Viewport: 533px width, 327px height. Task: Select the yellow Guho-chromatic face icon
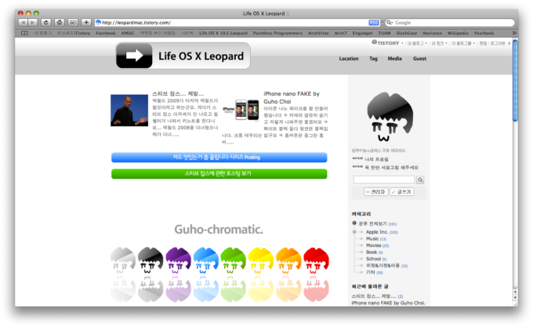coord(261,260)
